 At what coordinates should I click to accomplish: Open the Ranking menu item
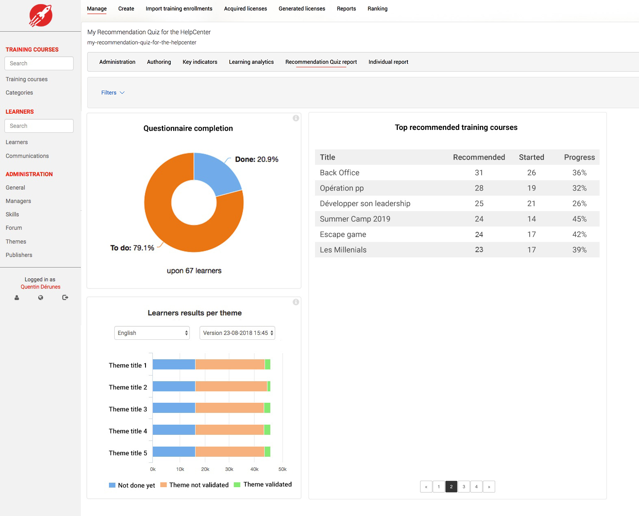378,9
